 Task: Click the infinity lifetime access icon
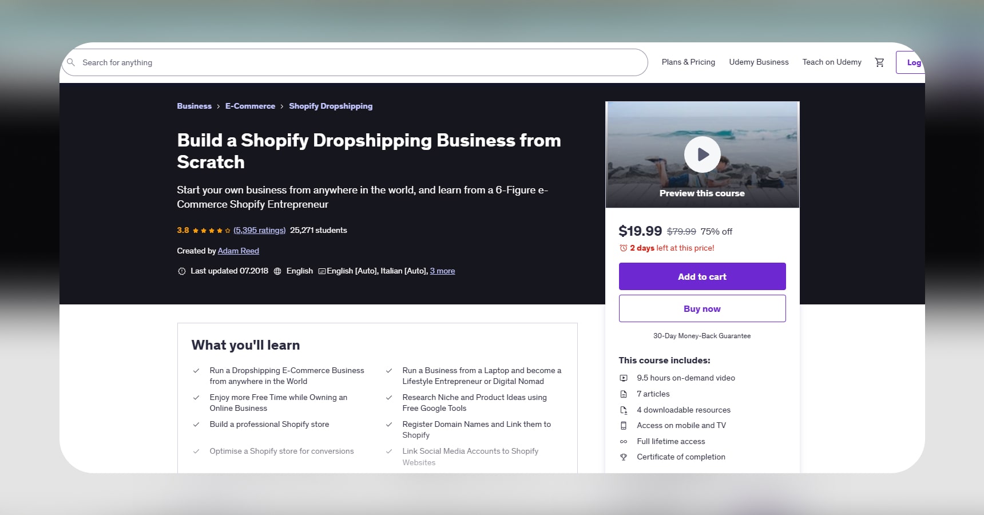point(624,442)
